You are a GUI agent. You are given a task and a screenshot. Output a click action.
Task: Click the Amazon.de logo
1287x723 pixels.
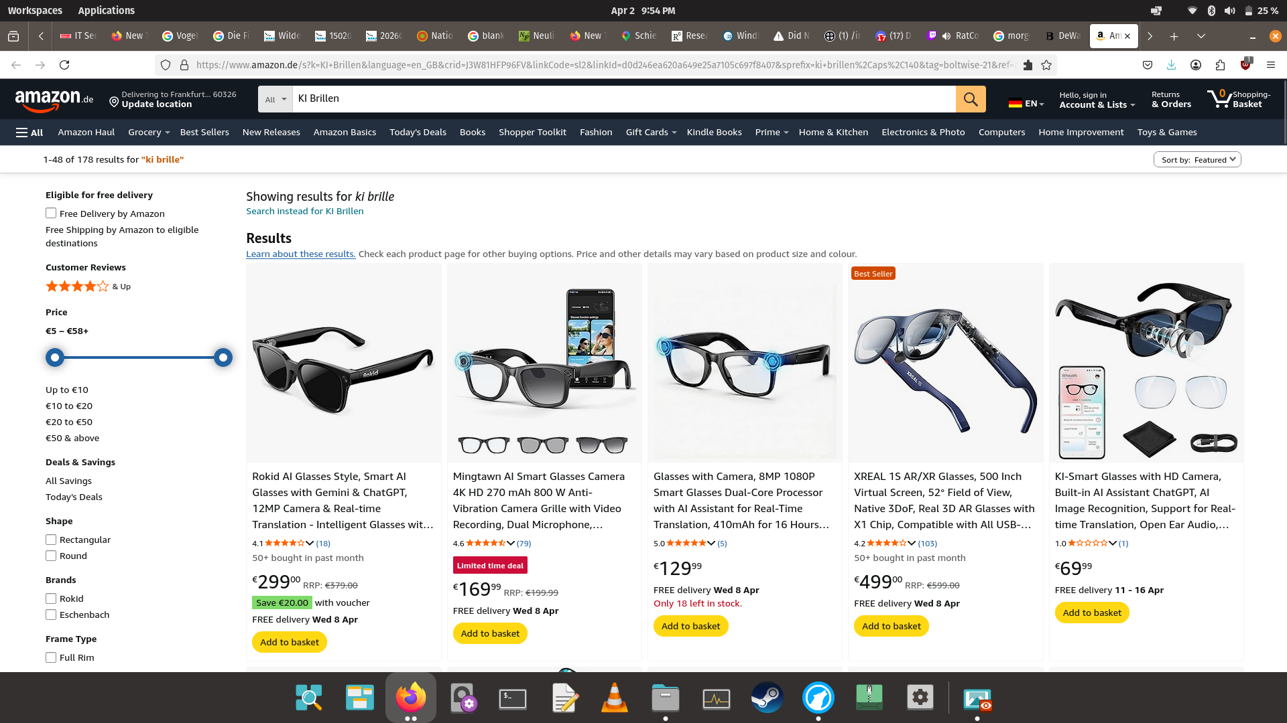54,99
